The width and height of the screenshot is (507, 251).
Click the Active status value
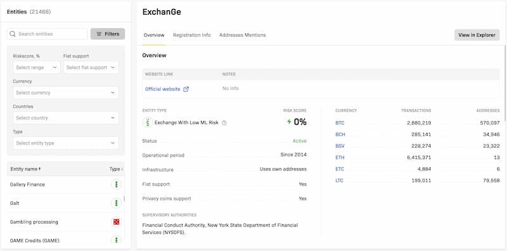pyautogui.click(x=299, y=141)
